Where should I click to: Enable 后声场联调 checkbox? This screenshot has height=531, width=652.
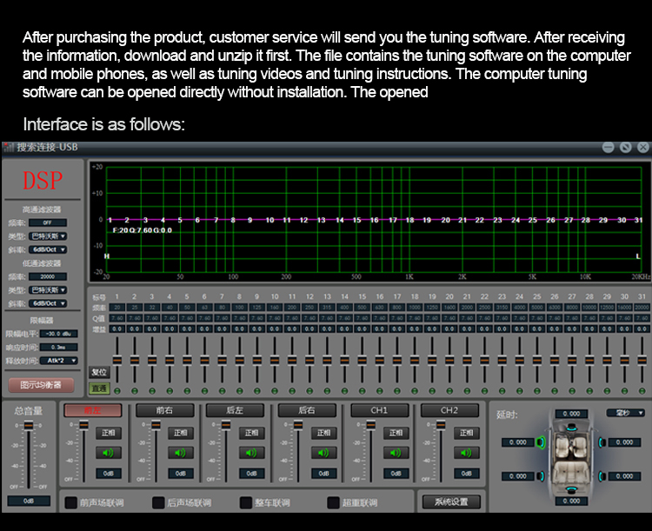click(x=158, y=502)
